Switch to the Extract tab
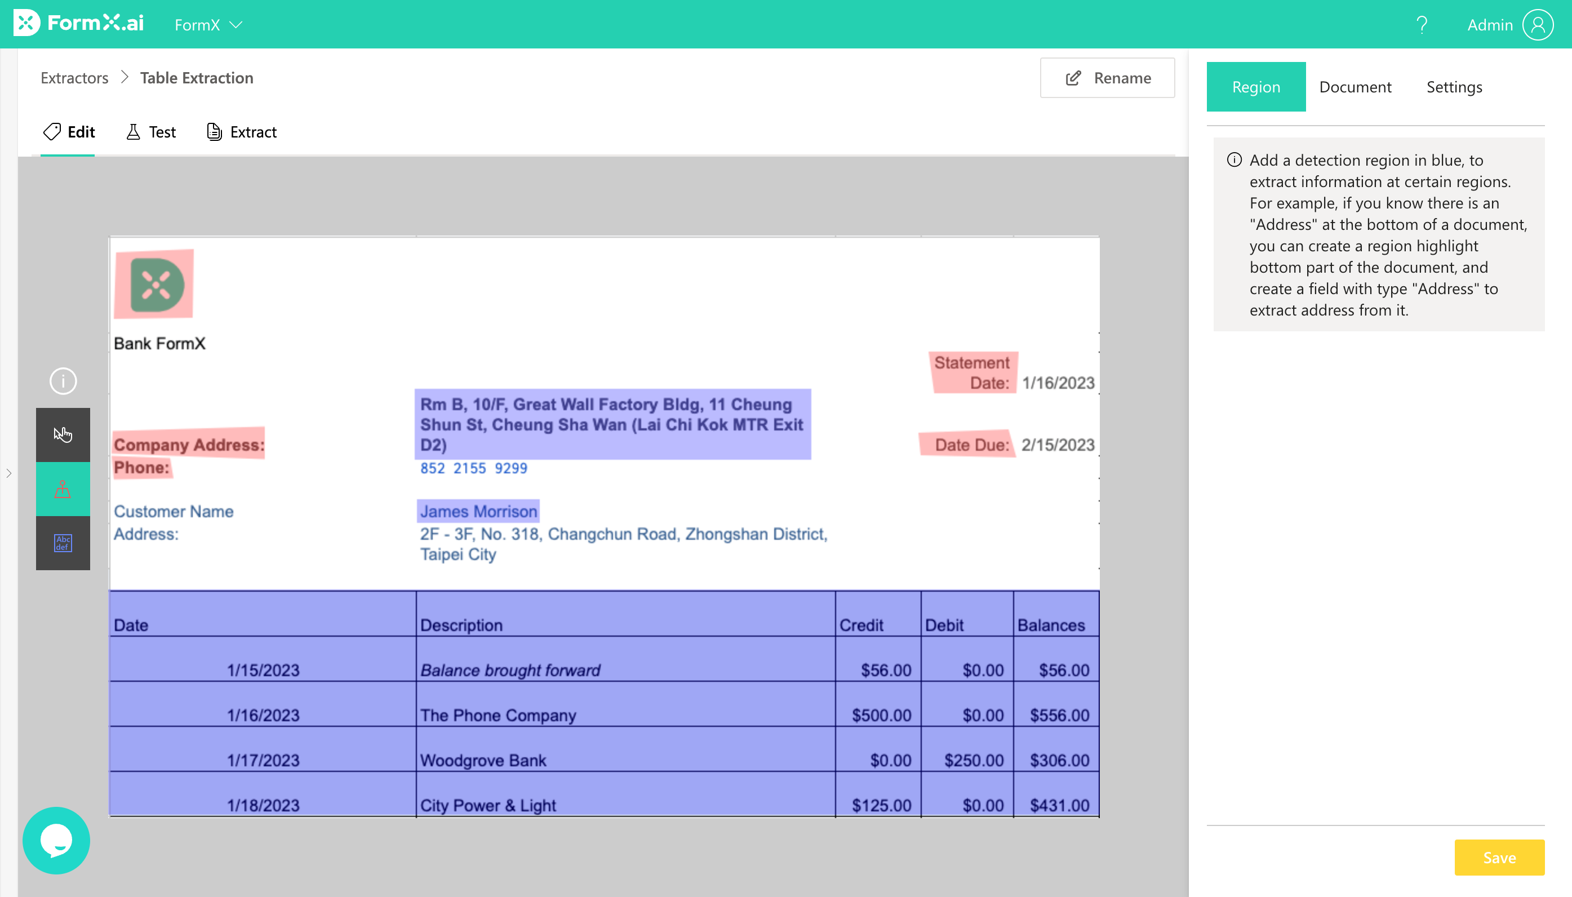This screenshot has height=897, width=1572. (x=241, y=132)
